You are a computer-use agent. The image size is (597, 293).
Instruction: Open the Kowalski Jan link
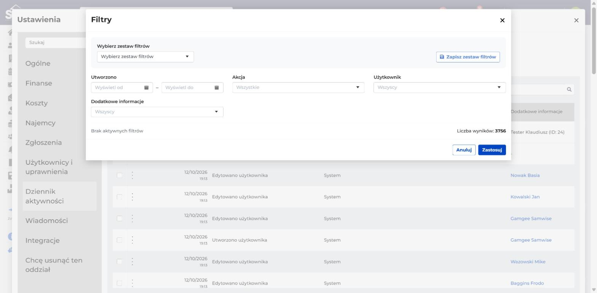[x=525, y=197]
